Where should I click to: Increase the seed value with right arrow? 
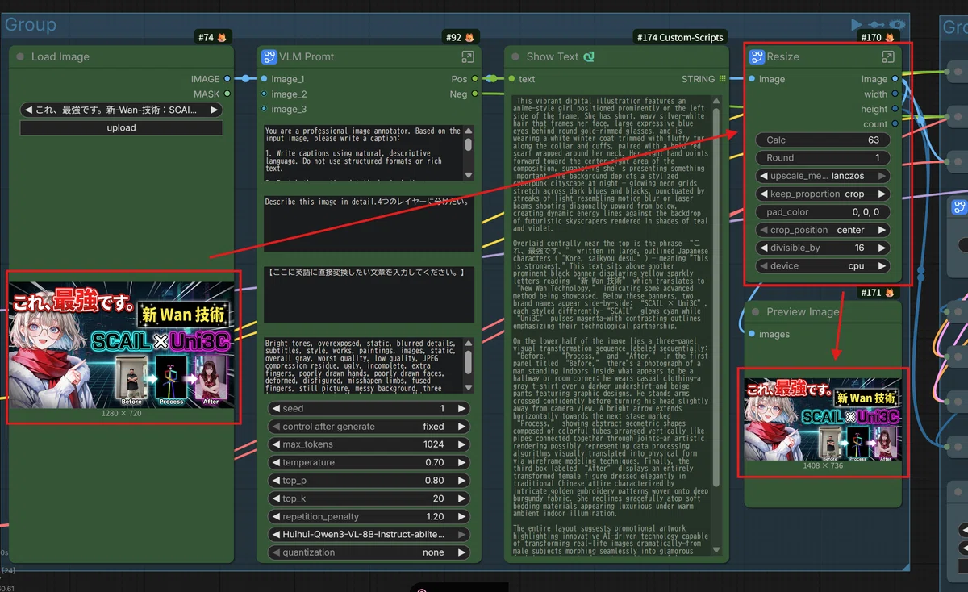462,409
